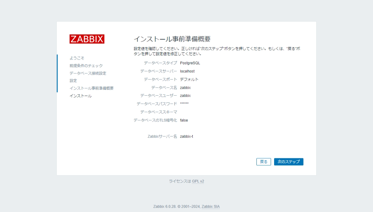Open the GPL v2 license link
373x212 pixels.
click(x=198, y=181)
